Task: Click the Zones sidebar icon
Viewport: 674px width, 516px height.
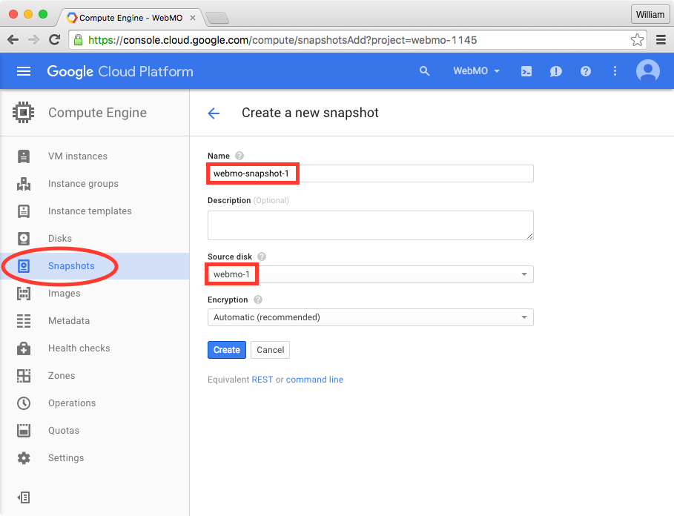Action: click(x=24, y=375)
